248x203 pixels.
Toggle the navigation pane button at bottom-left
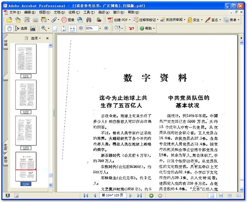click(7, 196)
